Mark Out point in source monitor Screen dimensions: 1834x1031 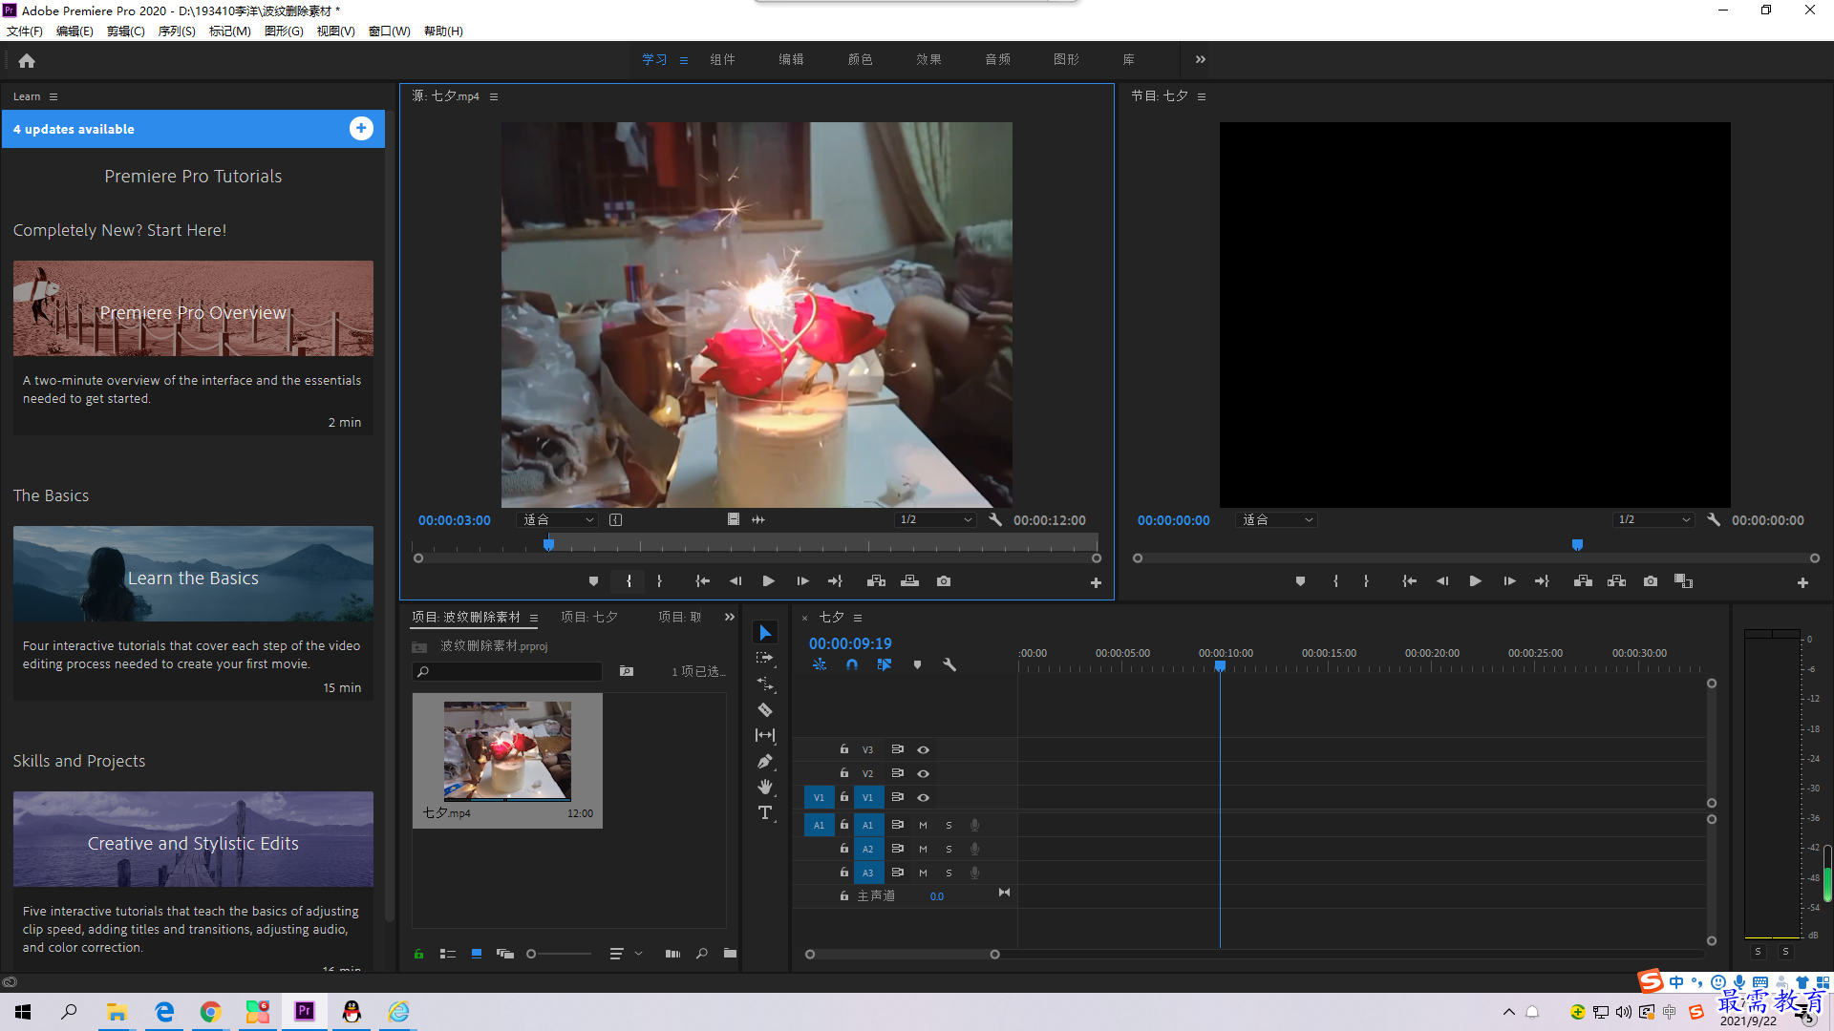click(659, 581)
